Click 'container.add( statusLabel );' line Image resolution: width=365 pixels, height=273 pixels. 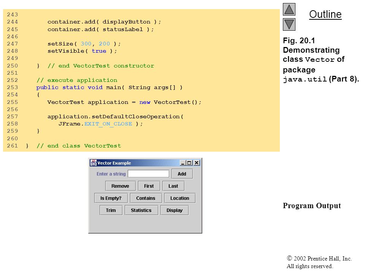pyautogui.click(x=100, y=30)
